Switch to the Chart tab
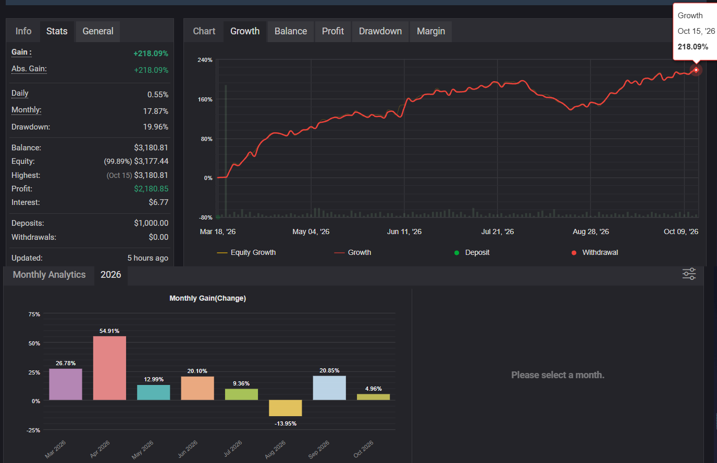This screenshot has width=717, height=463. pos(204,31)
